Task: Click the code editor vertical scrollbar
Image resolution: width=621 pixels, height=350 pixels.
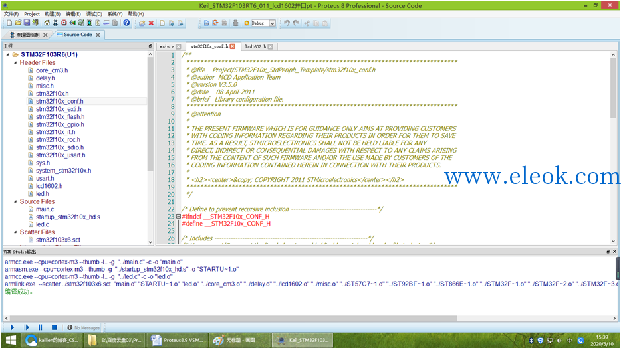Action: tap(613, 88)
